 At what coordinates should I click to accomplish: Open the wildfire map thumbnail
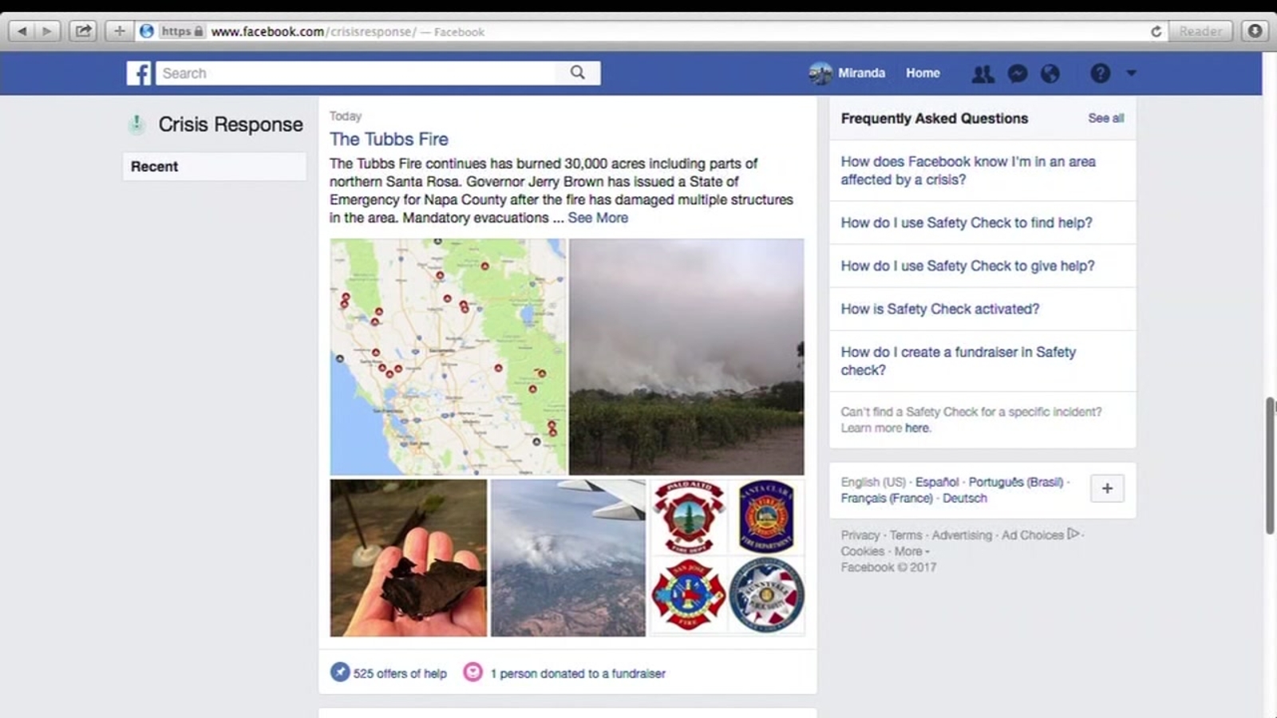(x=448, y=357)
